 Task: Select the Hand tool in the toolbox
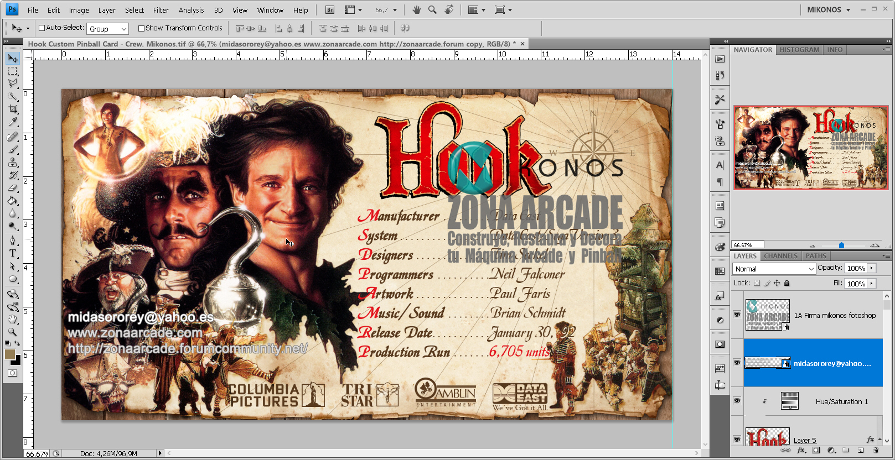(x=13, y=319)
